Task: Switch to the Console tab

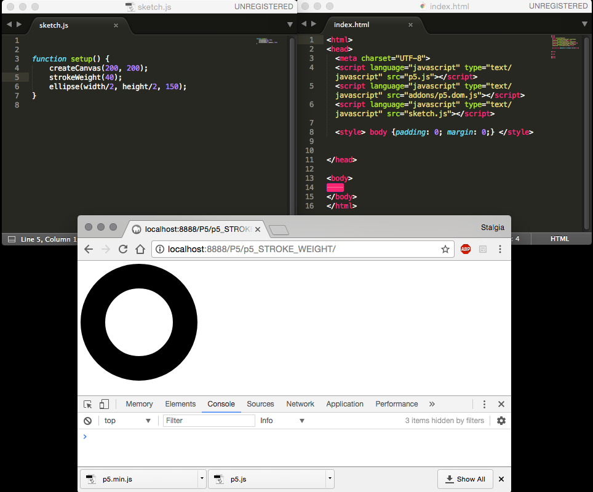Action: coord(221,404)
